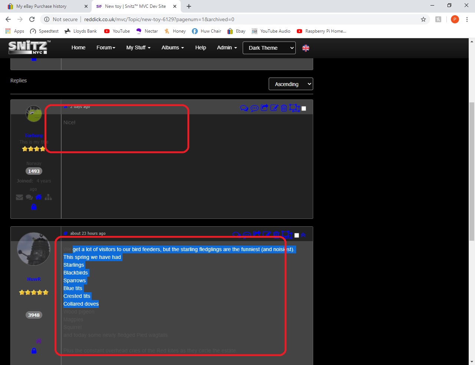The image size is (475, 365).
Task: Click share arrow icon on the 'Nice!' reply
Action: [x=264, y=108]
